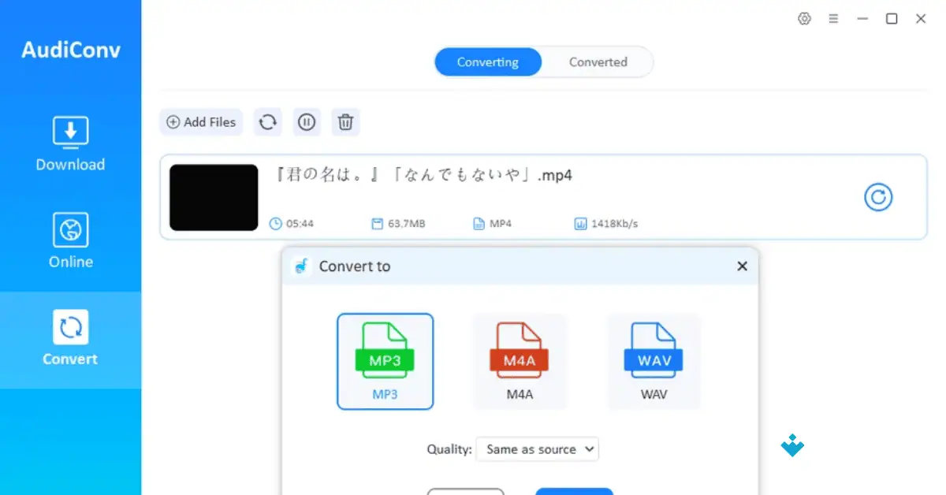946x495 pixels.
Task: Click the video thumbnail preview
Action: coord(213,197)
